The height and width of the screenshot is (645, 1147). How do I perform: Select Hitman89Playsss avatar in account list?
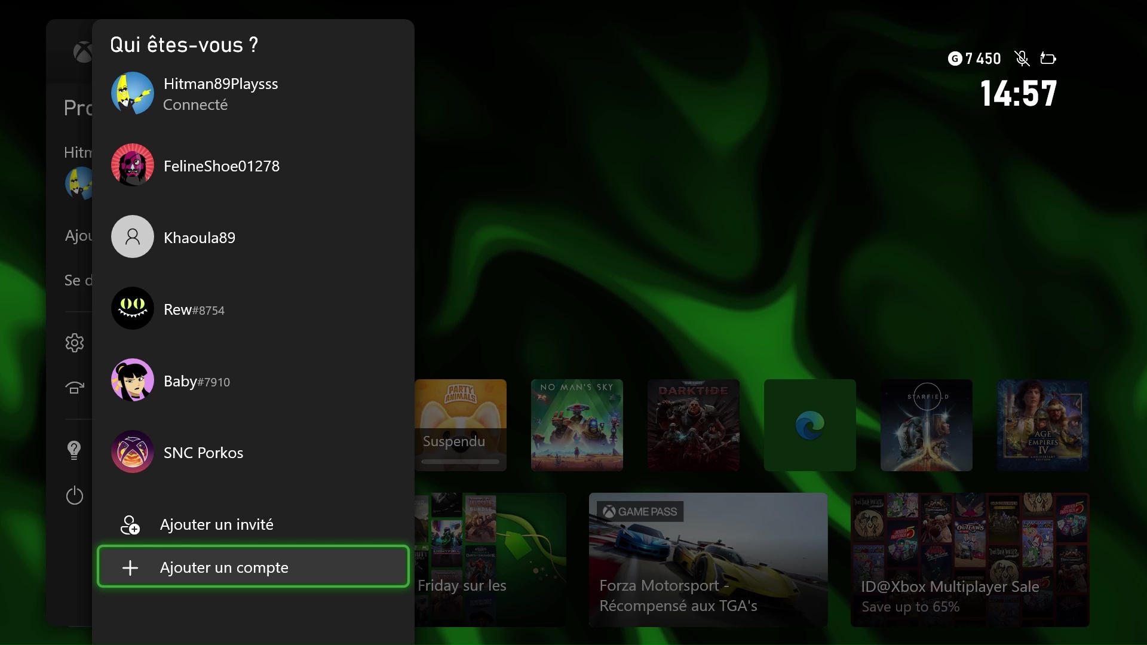(x=133, y=93)
